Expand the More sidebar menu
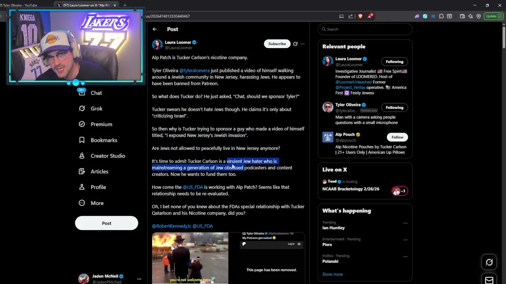506x284 pixels. (x=97, y=203)
